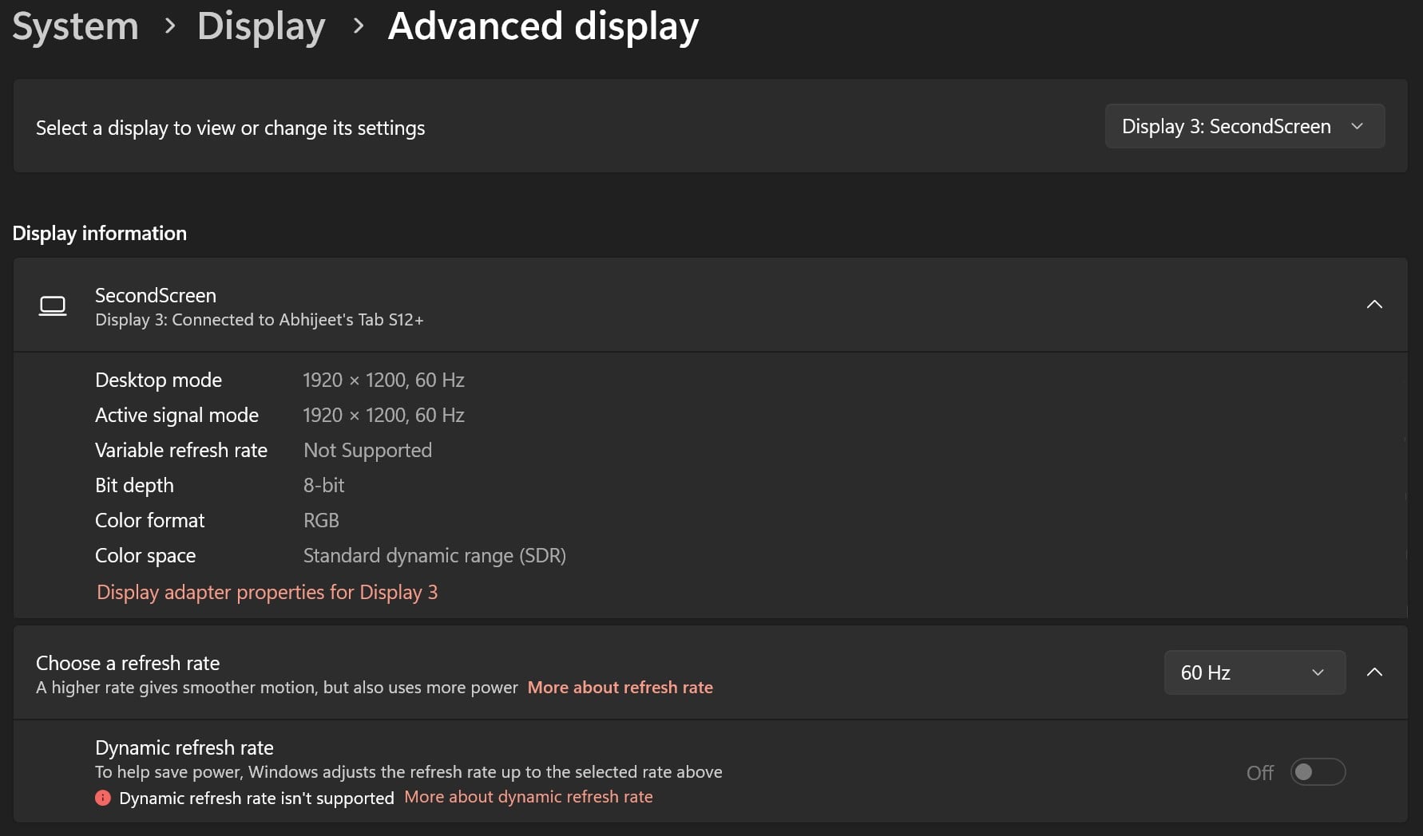1423x836 pixels.
Task: Toggle the Dynamic refresh rate switch
Action: pos(1318,772)
